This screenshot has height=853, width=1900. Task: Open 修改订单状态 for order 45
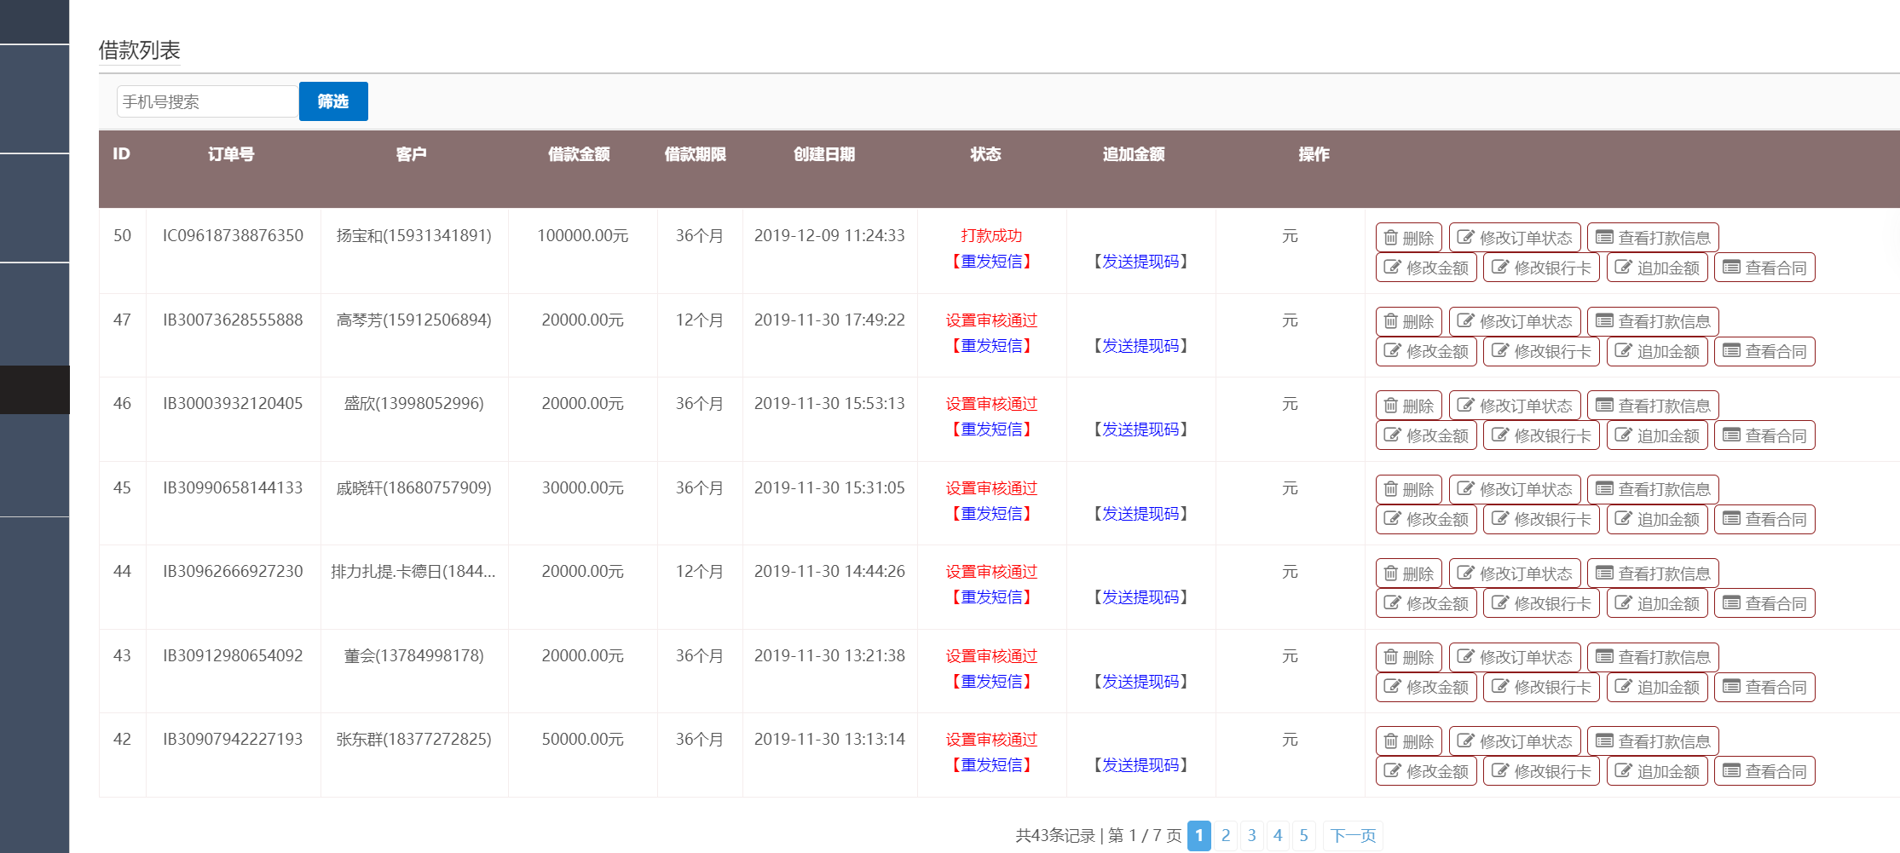tap(1516, 489)
